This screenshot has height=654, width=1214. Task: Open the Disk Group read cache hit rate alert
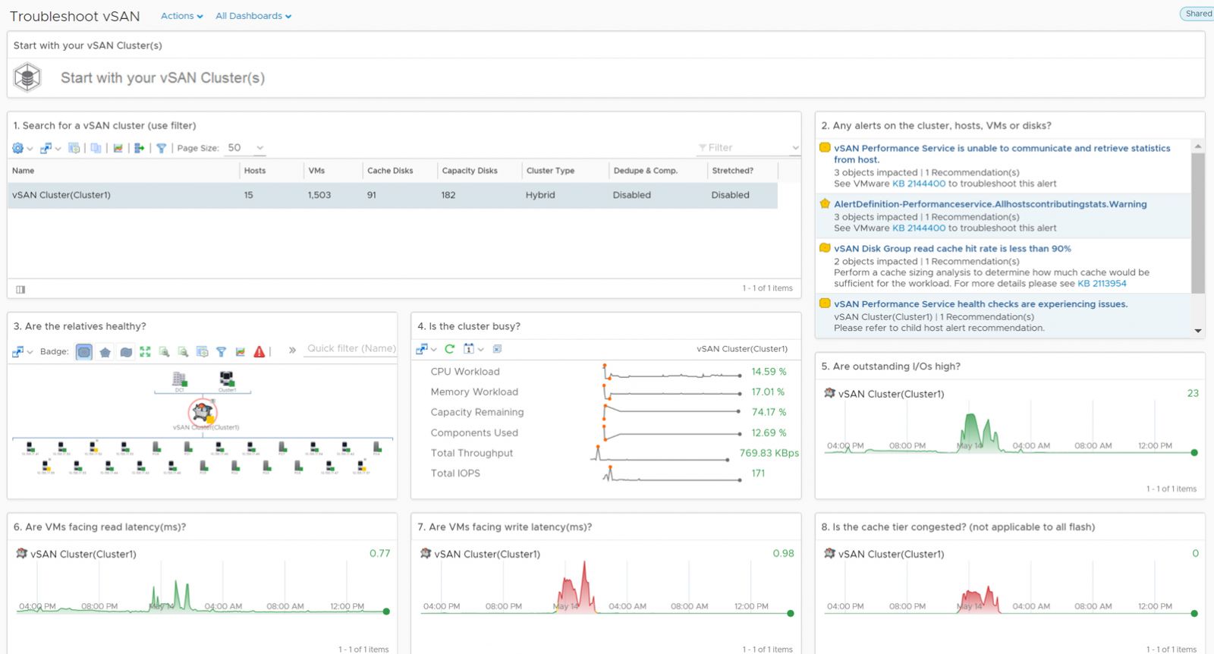point(952,249)
